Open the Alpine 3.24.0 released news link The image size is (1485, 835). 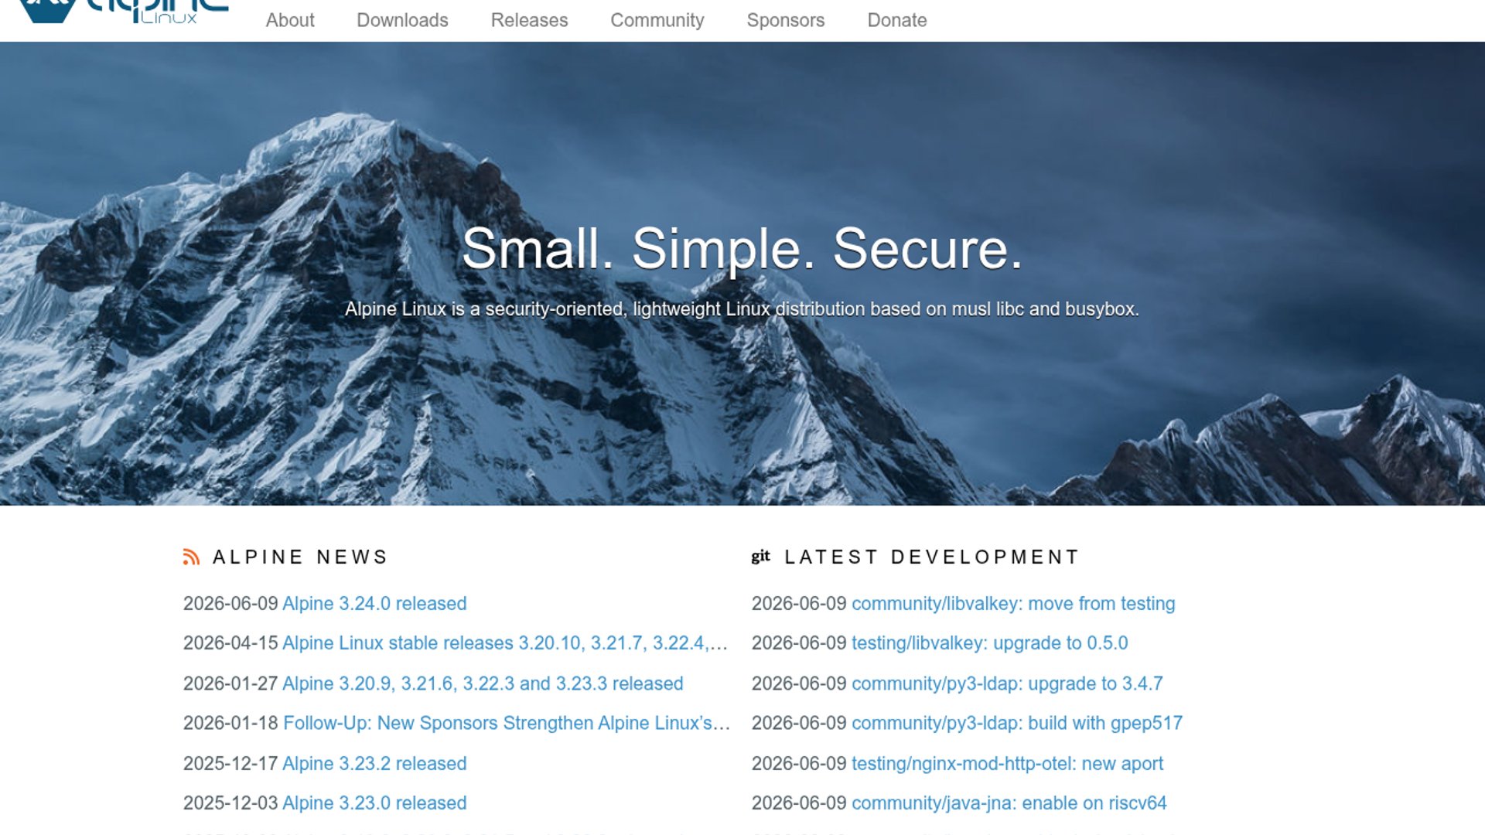374,603
